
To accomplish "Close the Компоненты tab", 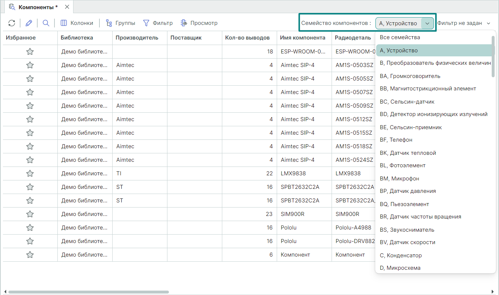I will [67, 7].
